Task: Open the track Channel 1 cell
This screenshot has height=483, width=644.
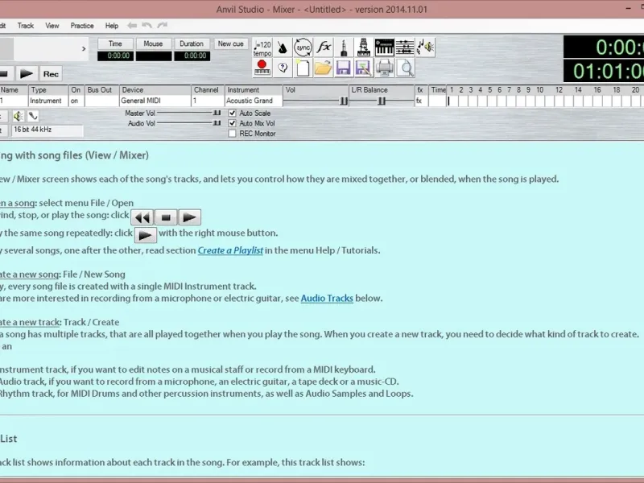Action: click(208, 101)
